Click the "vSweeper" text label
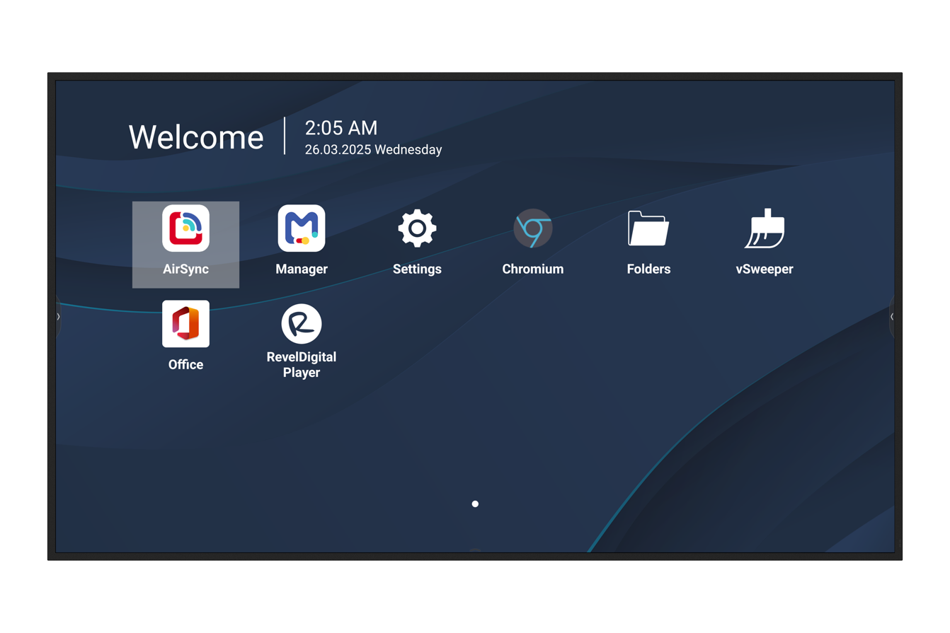 pyautogui.click(x=765, y=269)
